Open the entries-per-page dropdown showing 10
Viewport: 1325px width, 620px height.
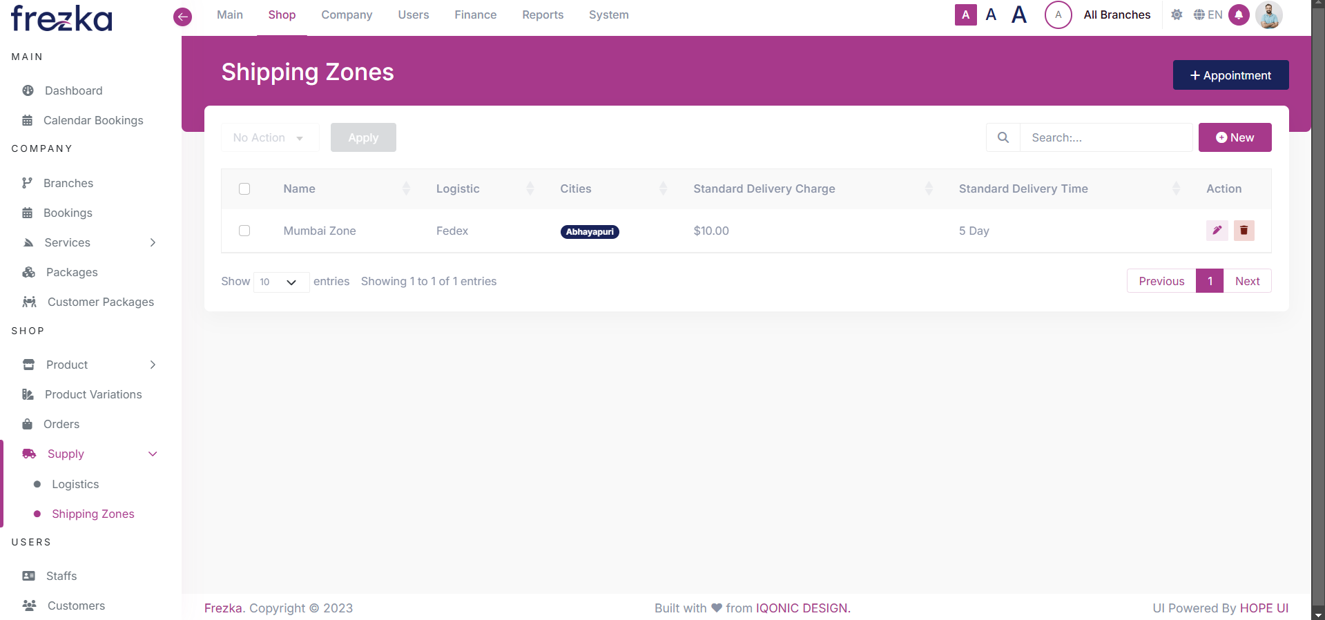point(281,282)
